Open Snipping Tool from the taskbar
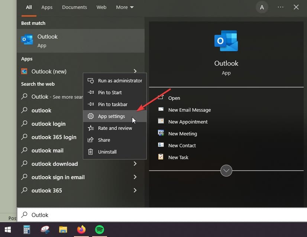 pos(45,230)
